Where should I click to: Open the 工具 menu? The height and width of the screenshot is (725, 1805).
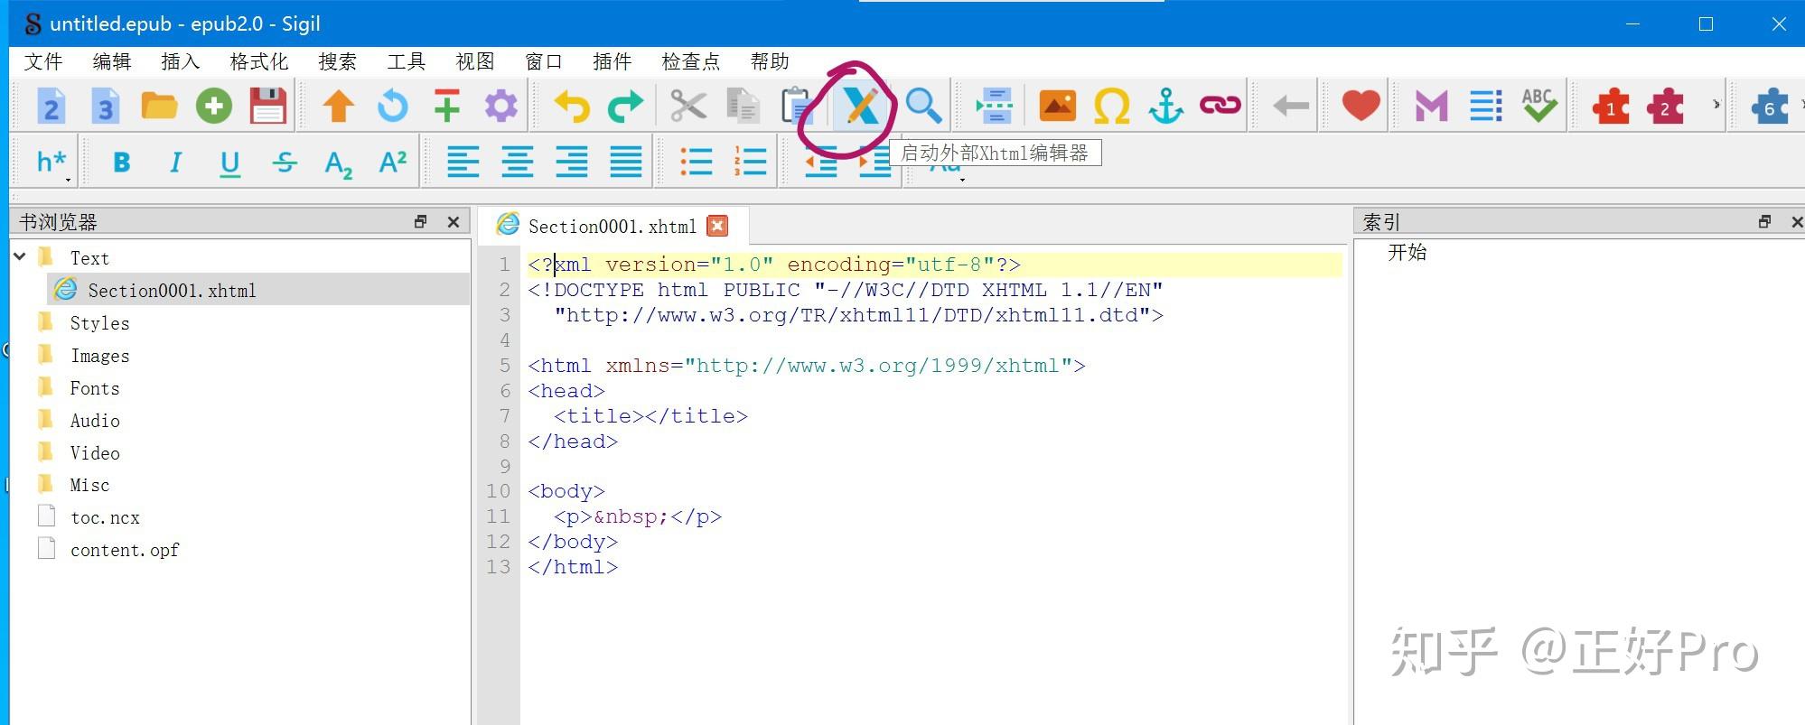click(406, 61)
